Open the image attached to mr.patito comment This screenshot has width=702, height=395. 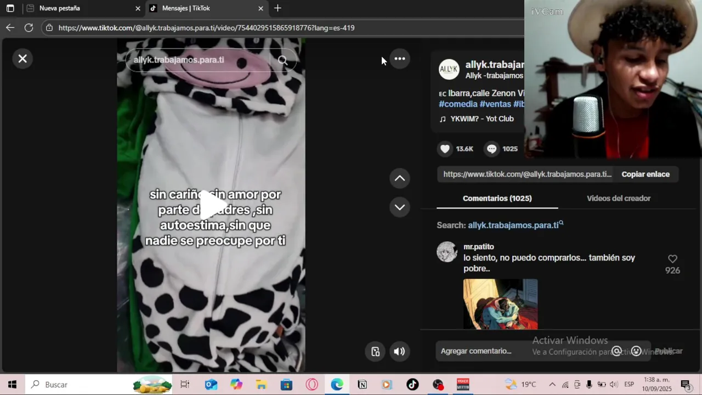point(500,304)
